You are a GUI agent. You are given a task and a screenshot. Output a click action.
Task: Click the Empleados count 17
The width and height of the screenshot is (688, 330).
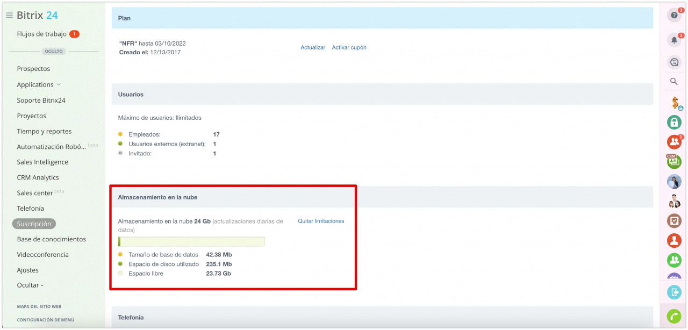click(x=216, y=134)
